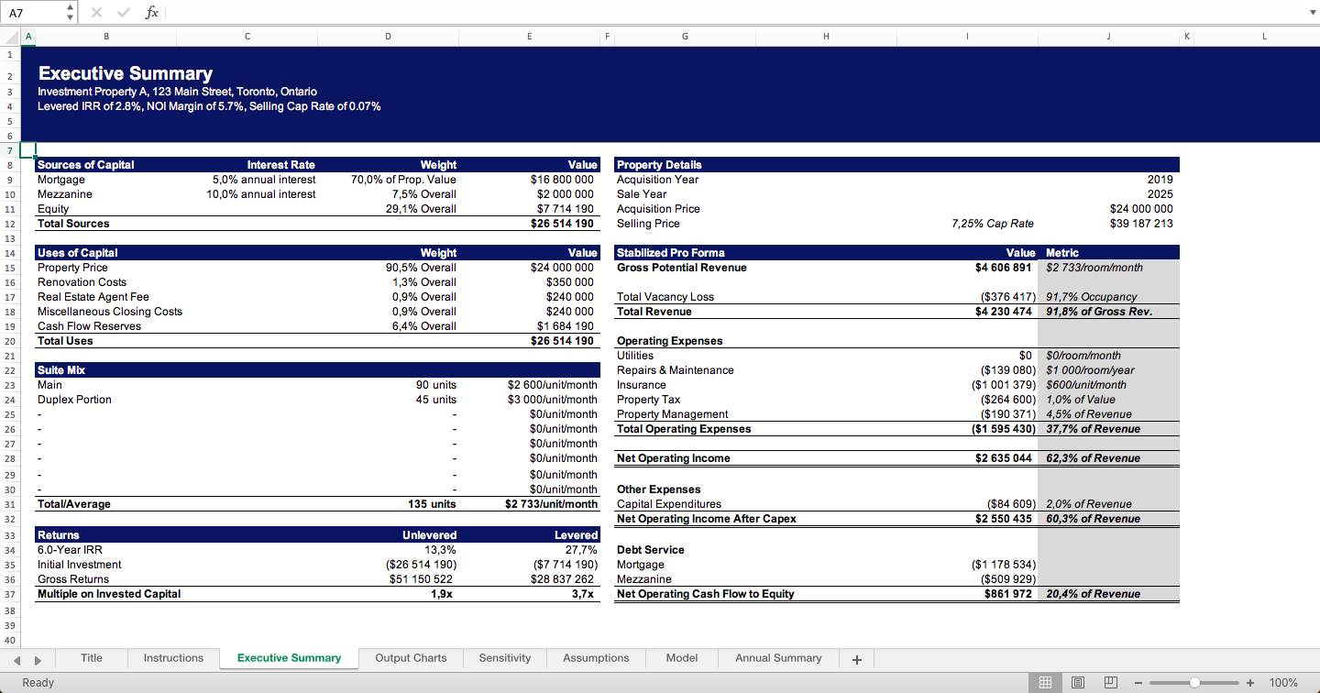This screenshot has width=1320, height=693.
Task: Add a new worksheet with the plus tab
Action: [856, 658]
